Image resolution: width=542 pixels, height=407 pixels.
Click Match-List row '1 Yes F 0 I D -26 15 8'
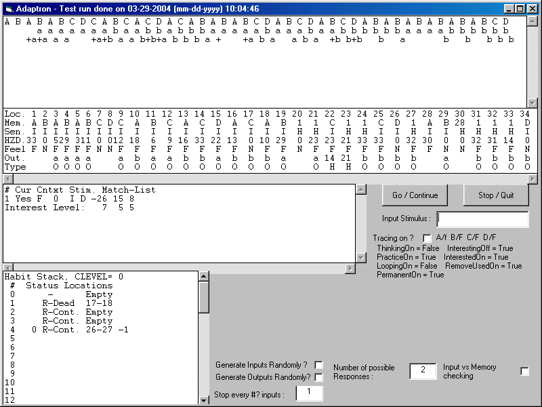[x=70, y=199]
